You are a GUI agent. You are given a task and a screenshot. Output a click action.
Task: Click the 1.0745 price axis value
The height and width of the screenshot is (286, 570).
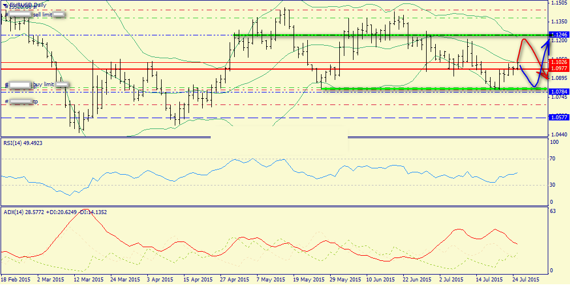(x=560, y=97)
